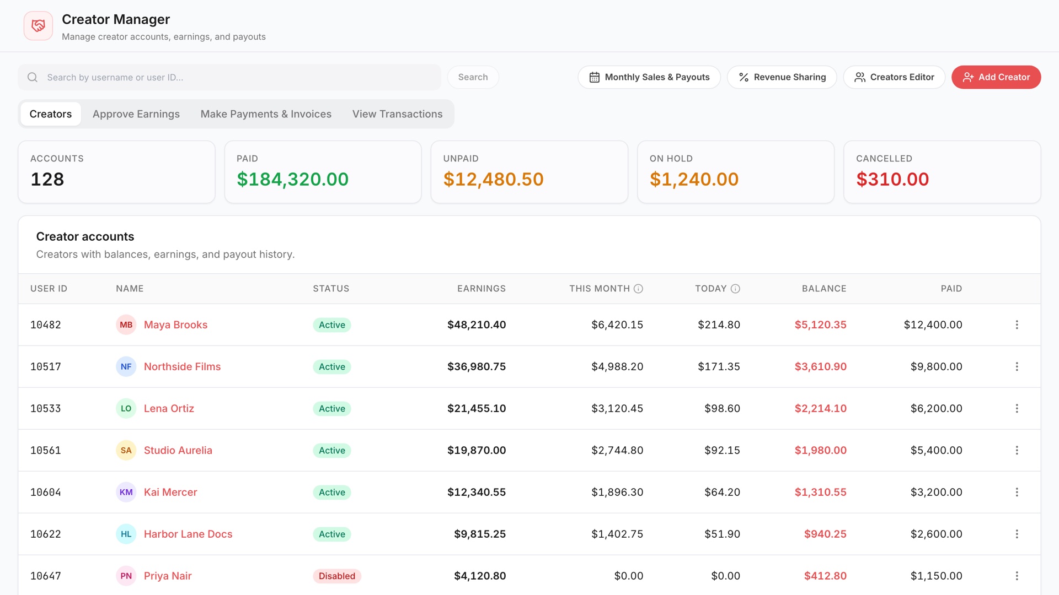
Task: Click the Search button
Action: click(x=473, y=77)
